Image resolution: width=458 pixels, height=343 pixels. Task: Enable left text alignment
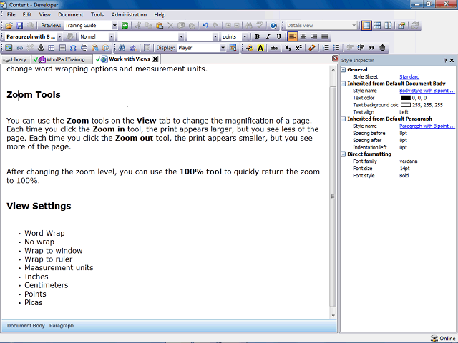[x=292, y=36]
